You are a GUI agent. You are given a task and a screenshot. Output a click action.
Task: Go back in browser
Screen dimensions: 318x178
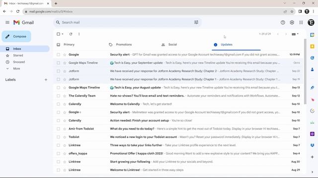4,11
